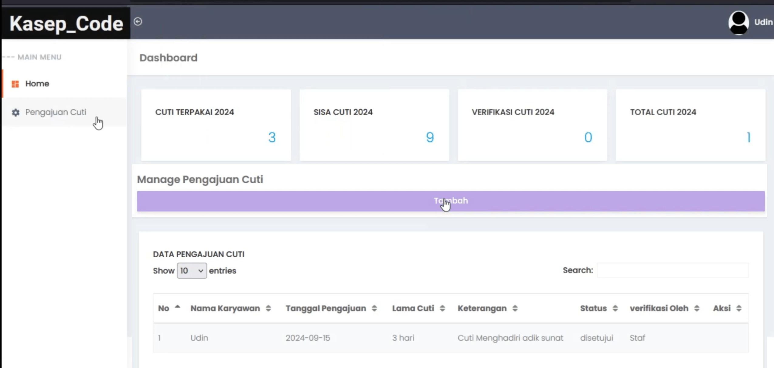Select the CUTI TERPAKAI 2024 card
The image size is (774, 368).
pos(216,125)
